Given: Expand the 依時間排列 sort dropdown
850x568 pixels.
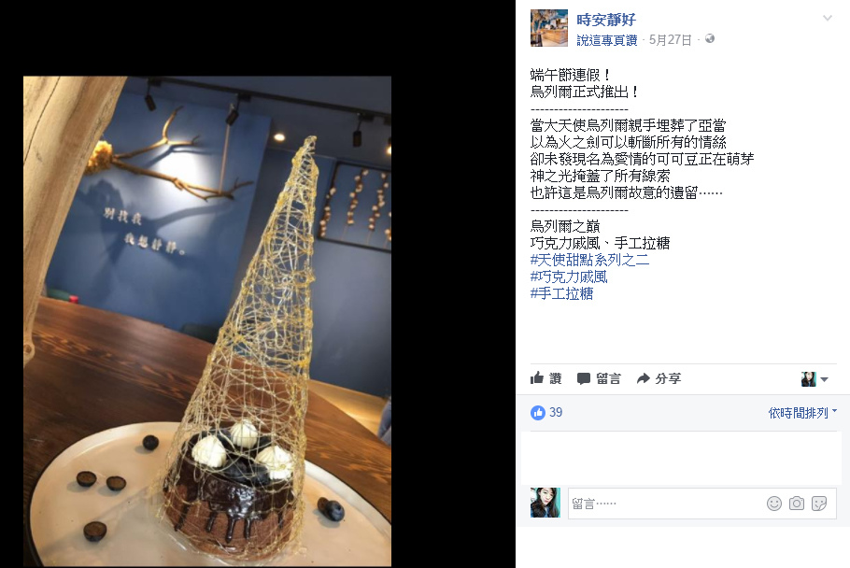Looking at the screenshot, I should coord(802,413).
